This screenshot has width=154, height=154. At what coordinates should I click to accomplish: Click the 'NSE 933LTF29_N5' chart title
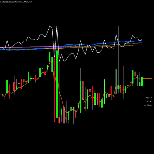coord(23,2)
